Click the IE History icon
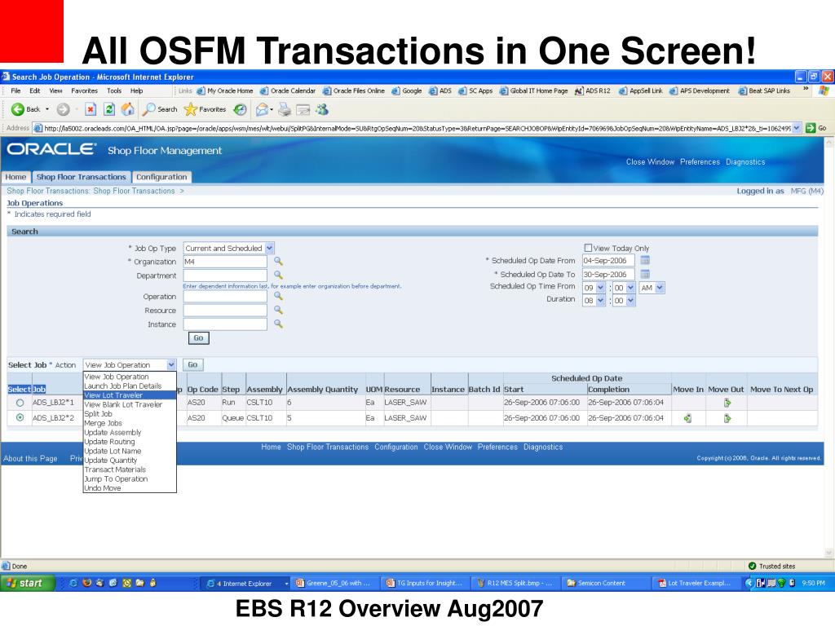Screen dimensions: 835x626 (241, 110)
